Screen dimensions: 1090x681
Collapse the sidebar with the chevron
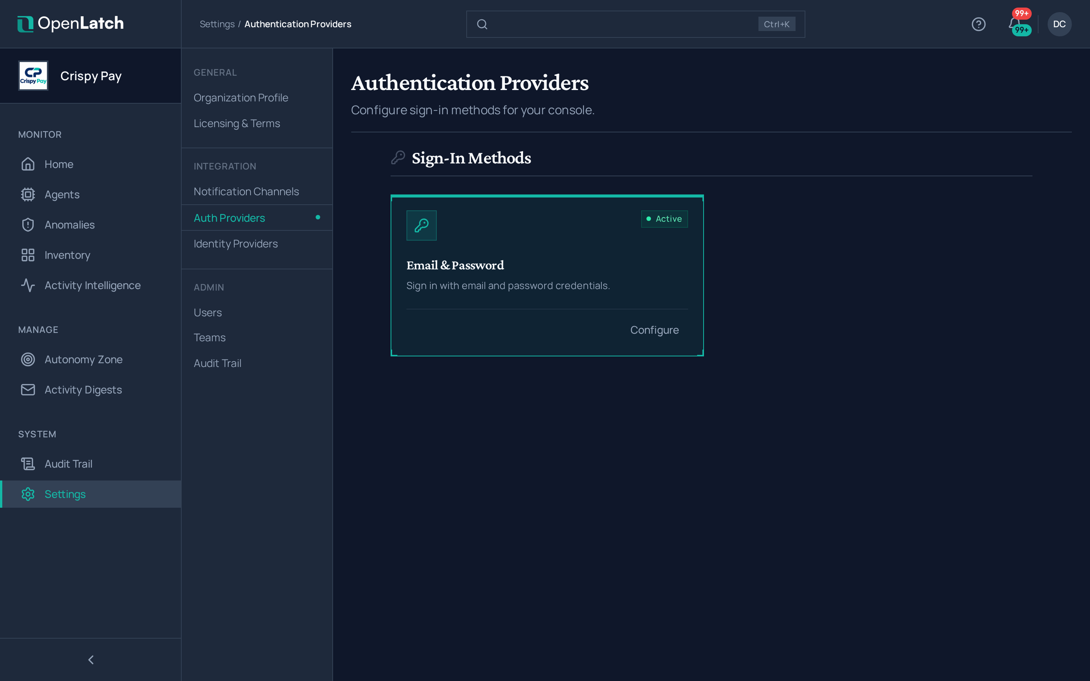(91, 659)
